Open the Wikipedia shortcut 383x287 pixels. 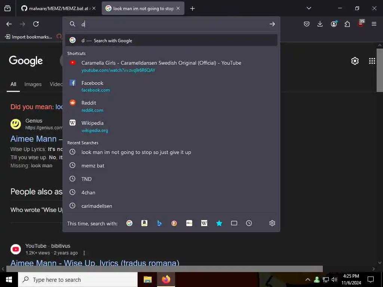(x=171, y=126)
